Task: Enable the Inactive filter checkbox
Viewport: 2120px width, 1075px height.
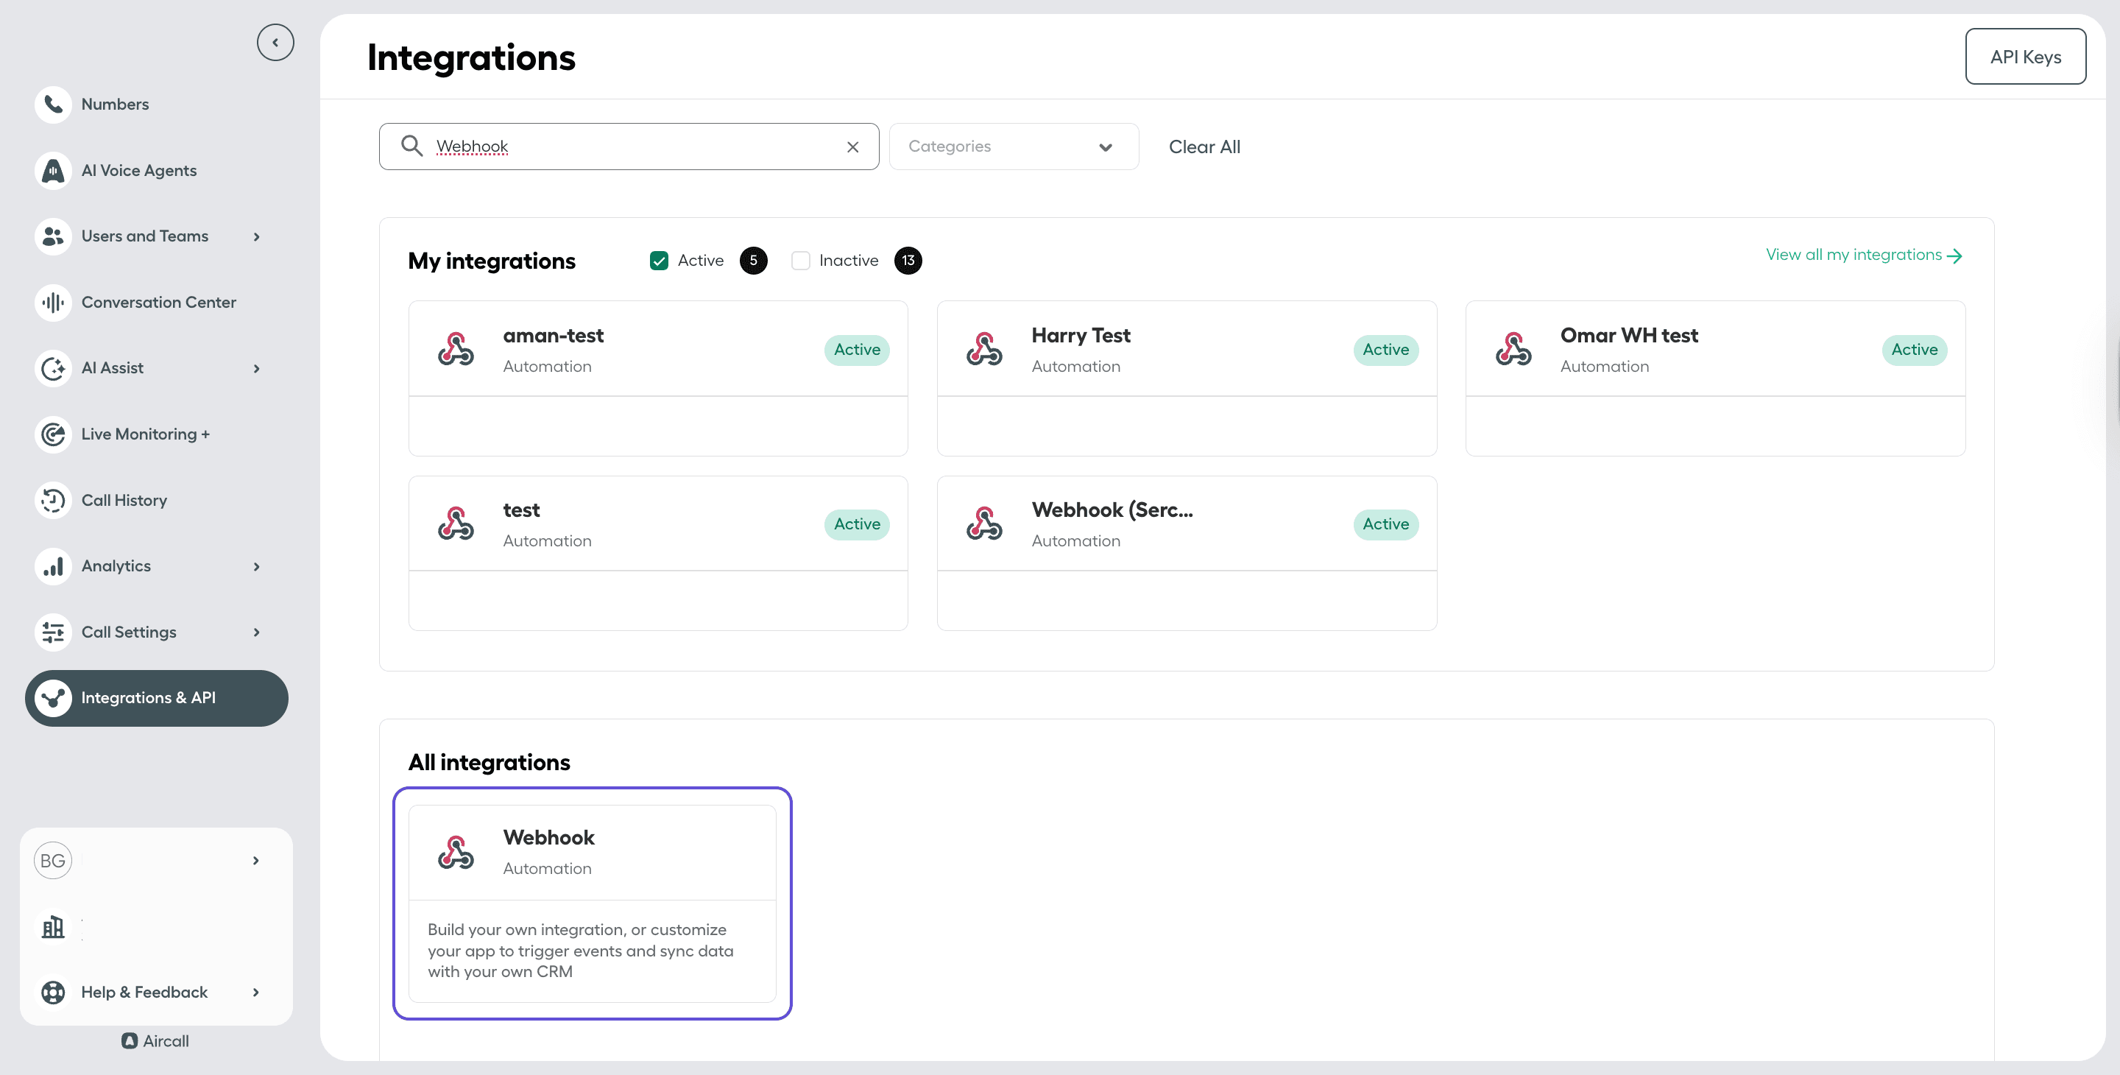Action: (800, 260)
